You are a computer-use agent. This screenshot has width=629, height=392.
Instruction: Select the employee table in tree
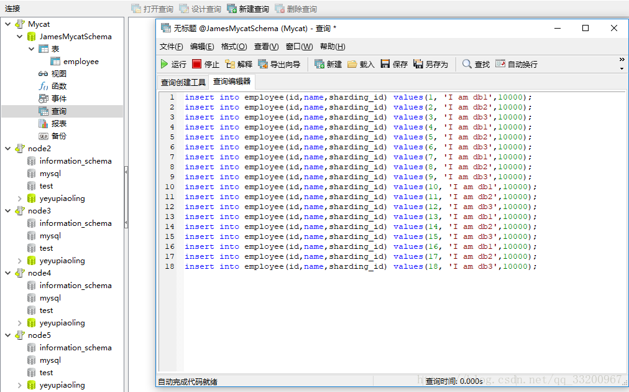point(81,62)
